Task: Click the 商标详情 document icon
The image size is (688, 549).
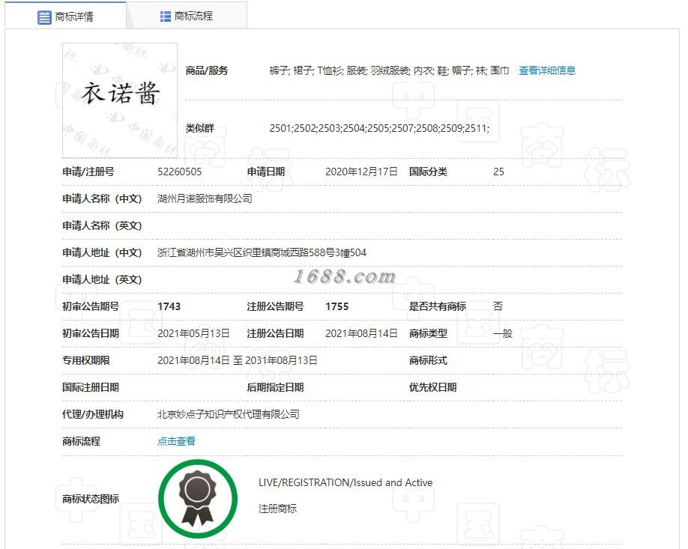Action: tap(44, 17)
